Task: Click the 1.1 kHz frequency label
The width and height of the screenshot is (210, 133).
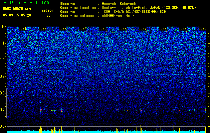Action: pyautogui.click(x=3, y=43)
